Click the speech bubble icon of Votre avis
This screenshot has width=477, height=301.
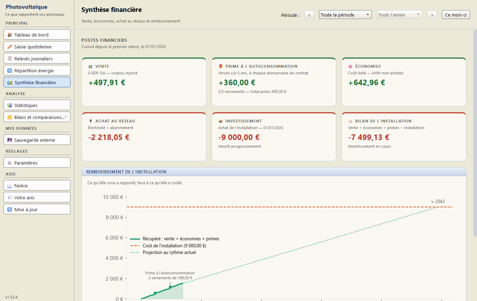(x=10, y=198)
